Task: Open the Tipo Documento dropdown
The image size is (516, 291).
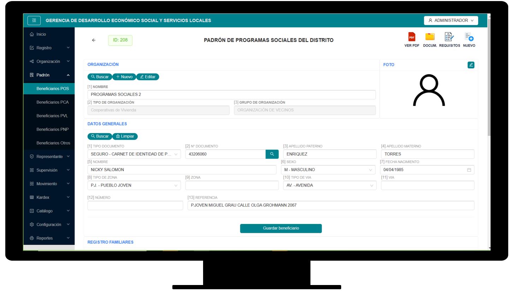Action: tap(134, 154)
